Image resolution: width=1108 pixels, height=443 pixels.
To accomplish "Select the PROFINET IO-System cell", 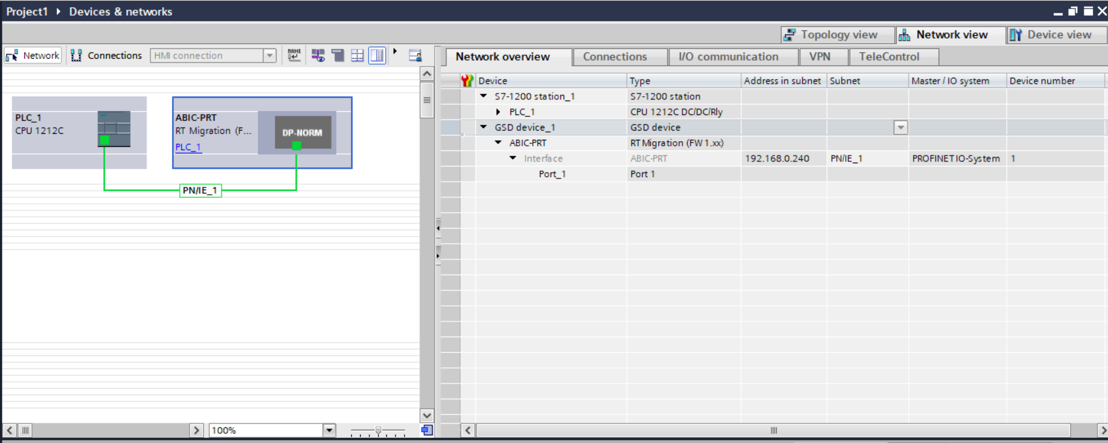I will coord(957,159).
